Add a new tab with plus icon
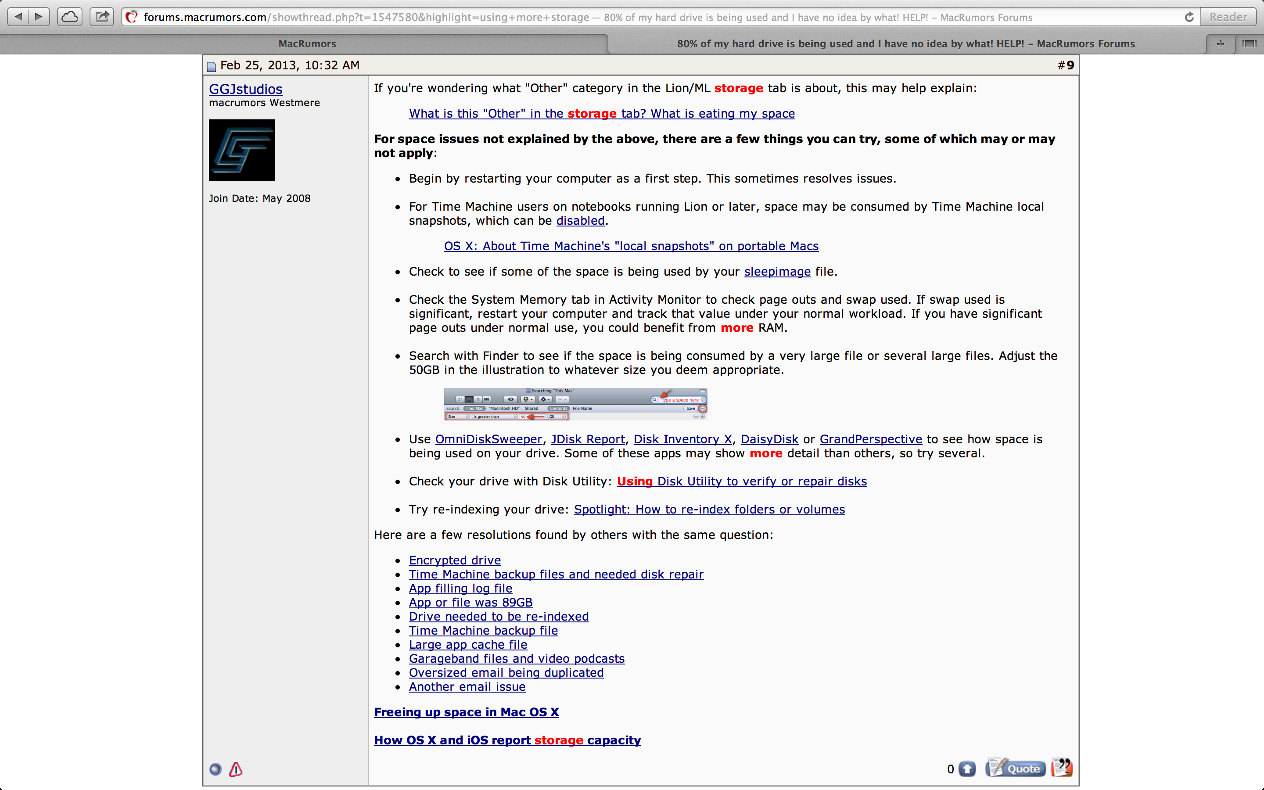The height and width of the screenshot is (790, 1264). [x=1220, y=44]
